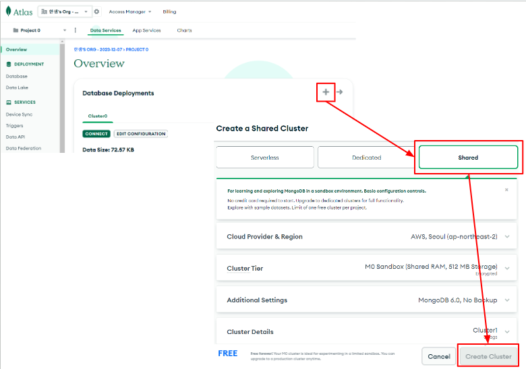This screenshot has height=369, width=526.
Task: Choose the Dedicated cluster type
Action: click(367, 158)
